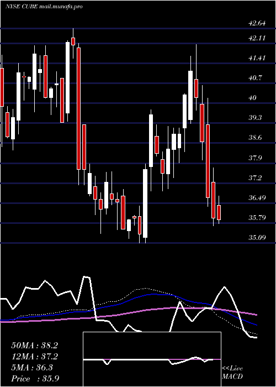Screen dimensions: 276x387
Task: Click the <<Live MACD label
Action: [x=232, y=373]
